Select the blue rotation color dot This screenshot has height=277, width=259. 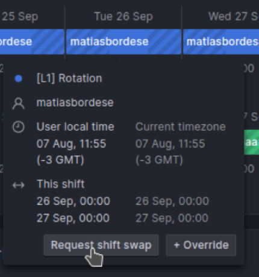[x=19, y=79]
